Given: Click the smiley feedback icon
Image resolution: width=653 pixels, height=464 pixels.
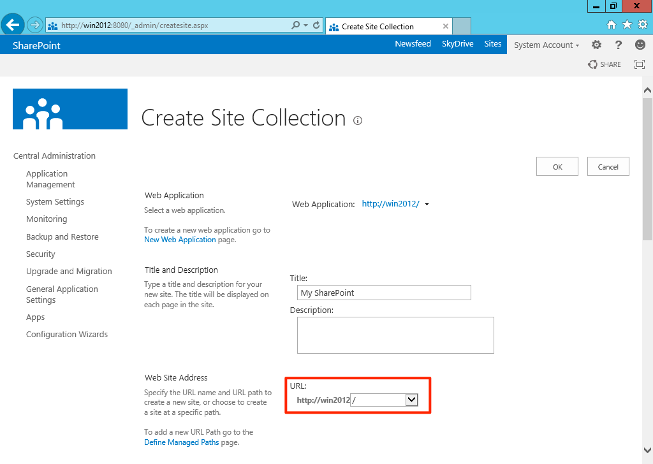Looking at the screenshot, I should point(640,45).
